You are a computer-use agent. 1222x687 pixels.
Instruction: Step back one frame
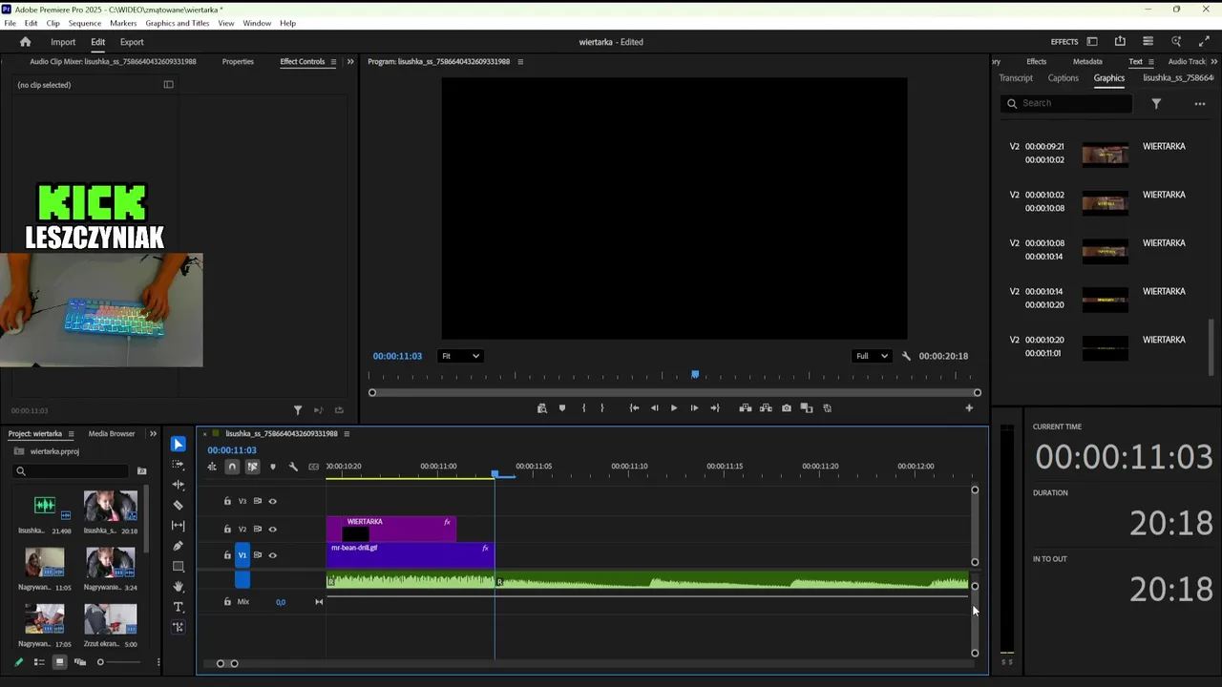654,408
